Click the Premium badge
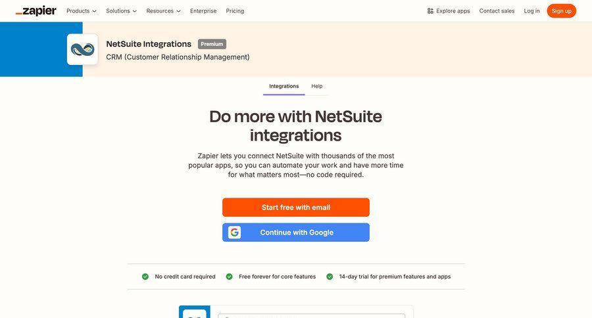This screenshot has width=592, height=318. pyautogui.click(x=212, y=44)
